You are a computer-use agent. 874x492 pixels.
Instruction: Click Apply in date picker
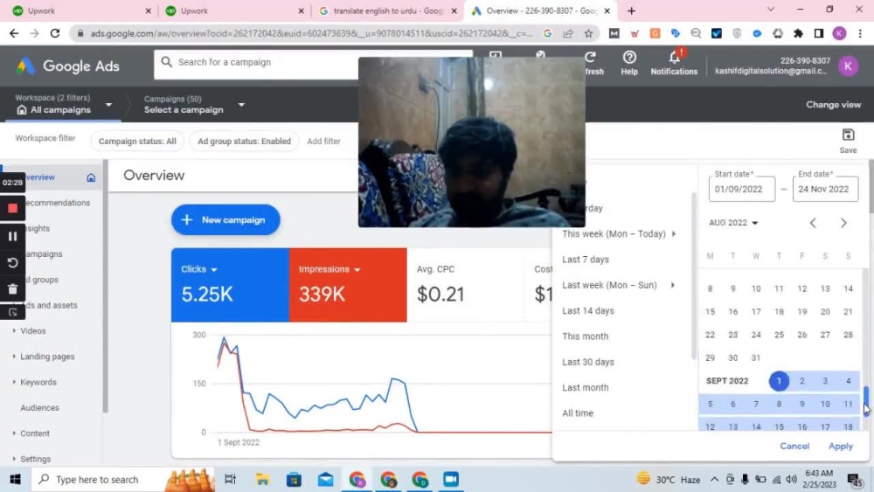[x=840, y=447]
